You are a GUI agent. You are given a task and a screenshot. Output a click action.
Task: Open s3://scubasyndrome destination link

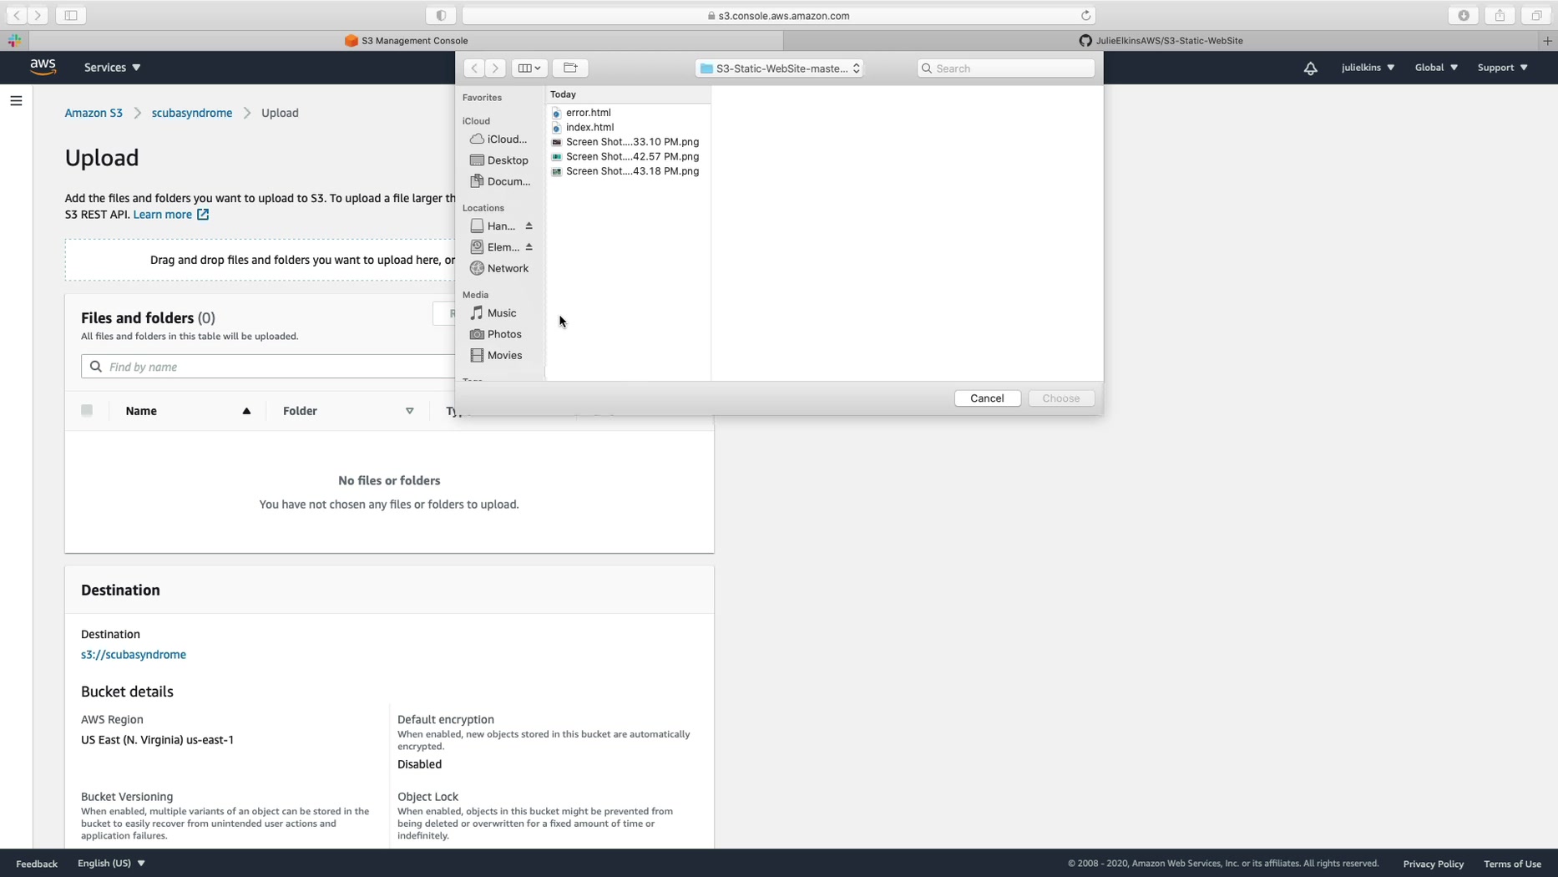[134, 655]
